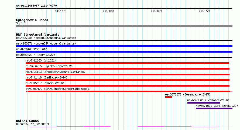The width and height of the screenshot is (240, 130).
Task: Open the nsv6012663 (Wu2021) variant label
Action: tap(41, 60)
